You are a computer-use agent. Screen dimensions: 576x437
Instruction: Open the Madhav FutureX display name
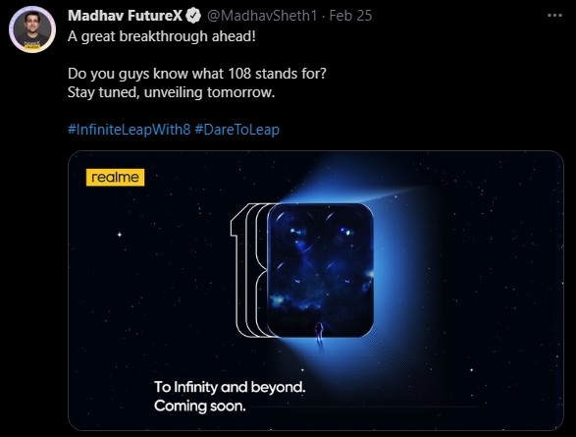tap(125, 16)
